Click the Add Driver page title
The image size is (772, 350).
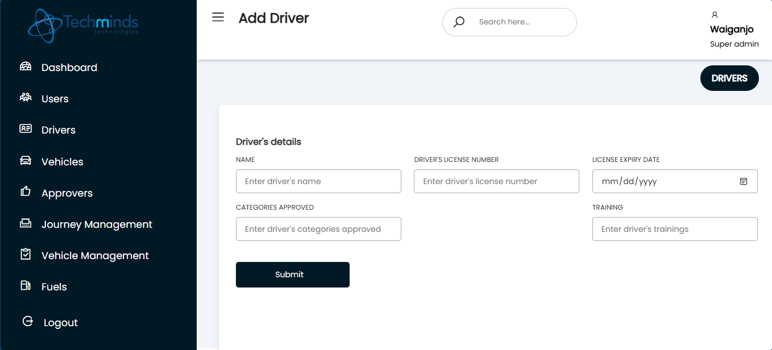click(x=273, y=18)
